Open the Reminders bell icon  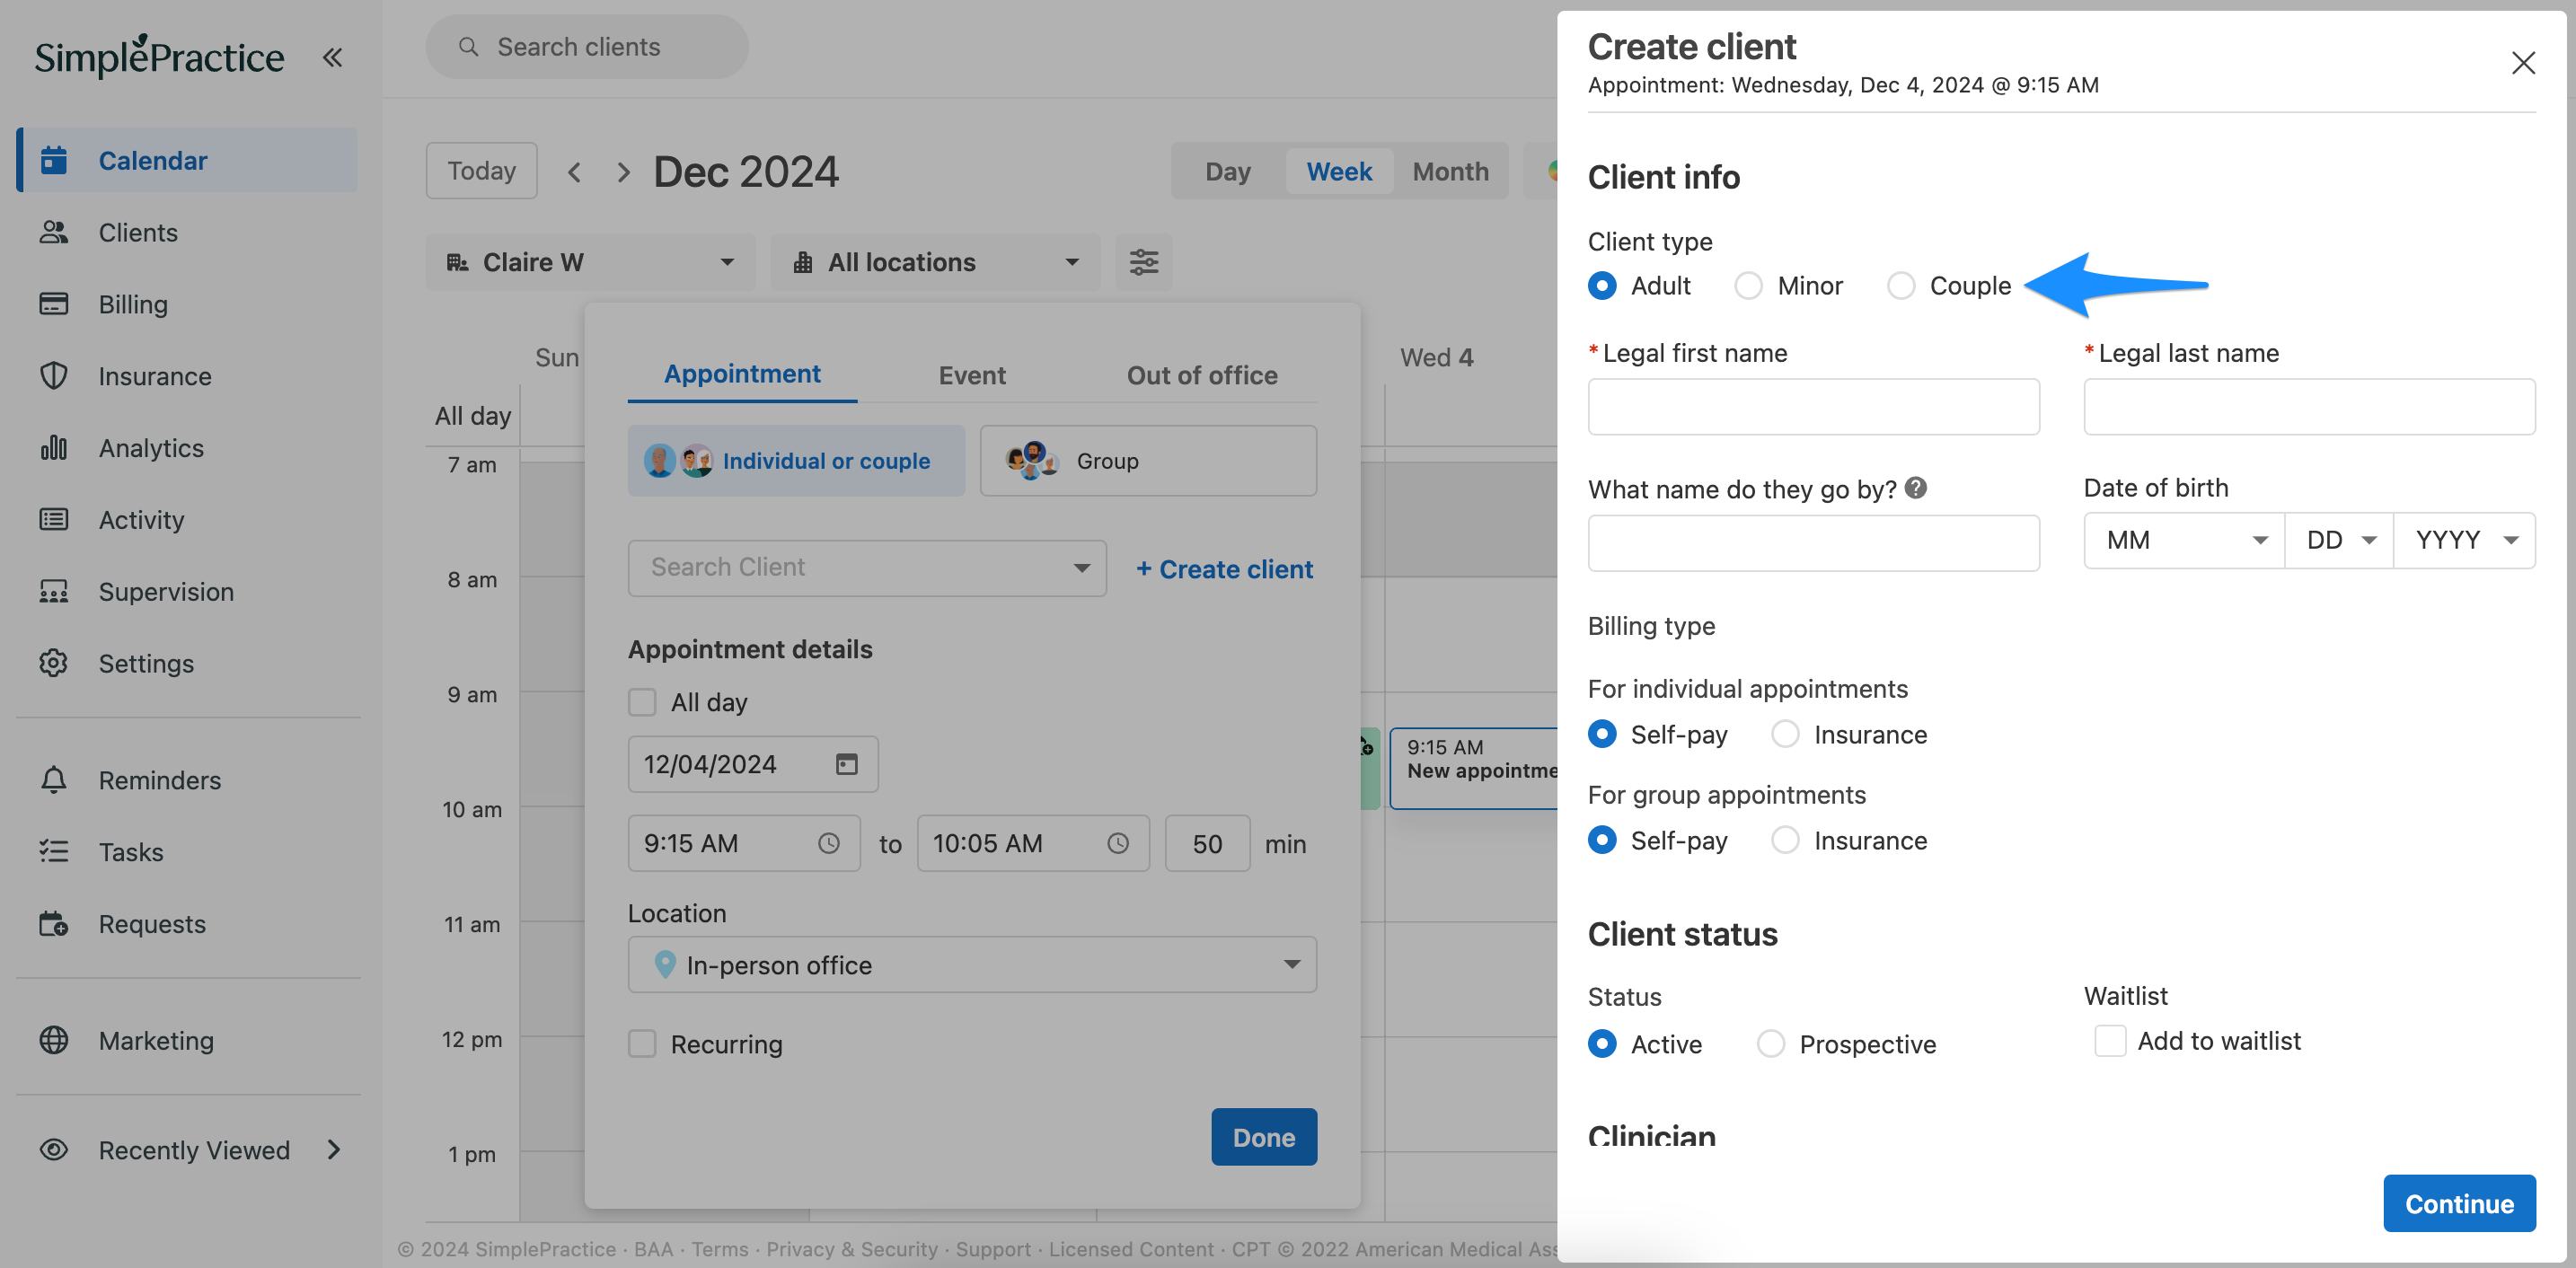coord(54,780)
